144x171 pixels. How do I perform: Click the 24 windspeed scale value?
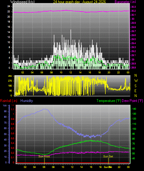tap(9, 6)
